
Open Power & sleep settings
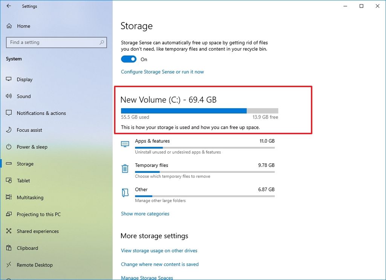[x=32, y=147]
